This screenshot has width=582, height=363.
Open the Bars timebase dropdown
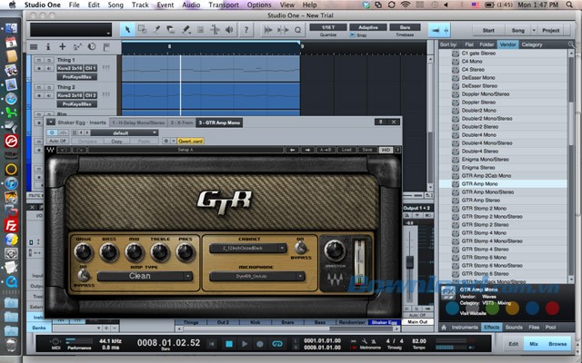tap(405, 27)
